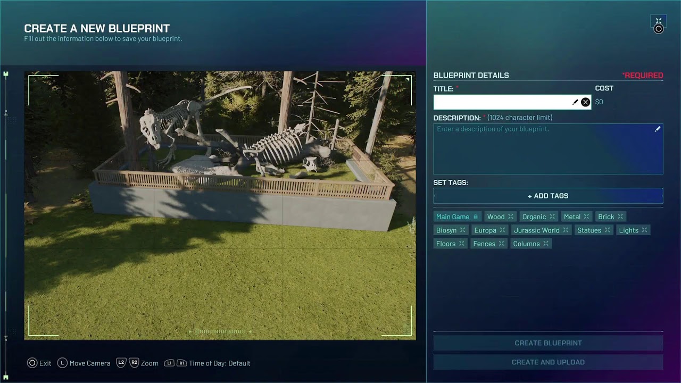Image resolution: width=681 pixels, height=383 pixels.
Task: Click the skeleton blueprint preview image
Action: (x=220, y=205)
